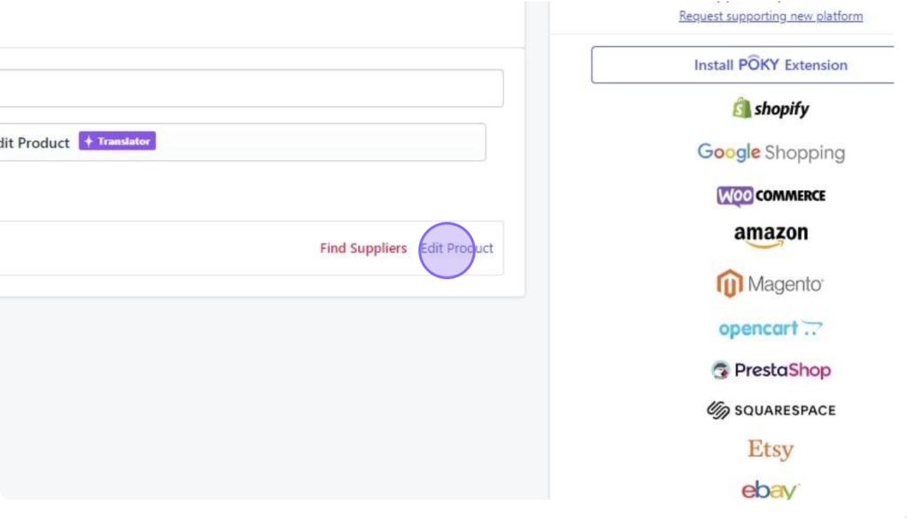Open the purple Translator badge

[x=119, y=143]
